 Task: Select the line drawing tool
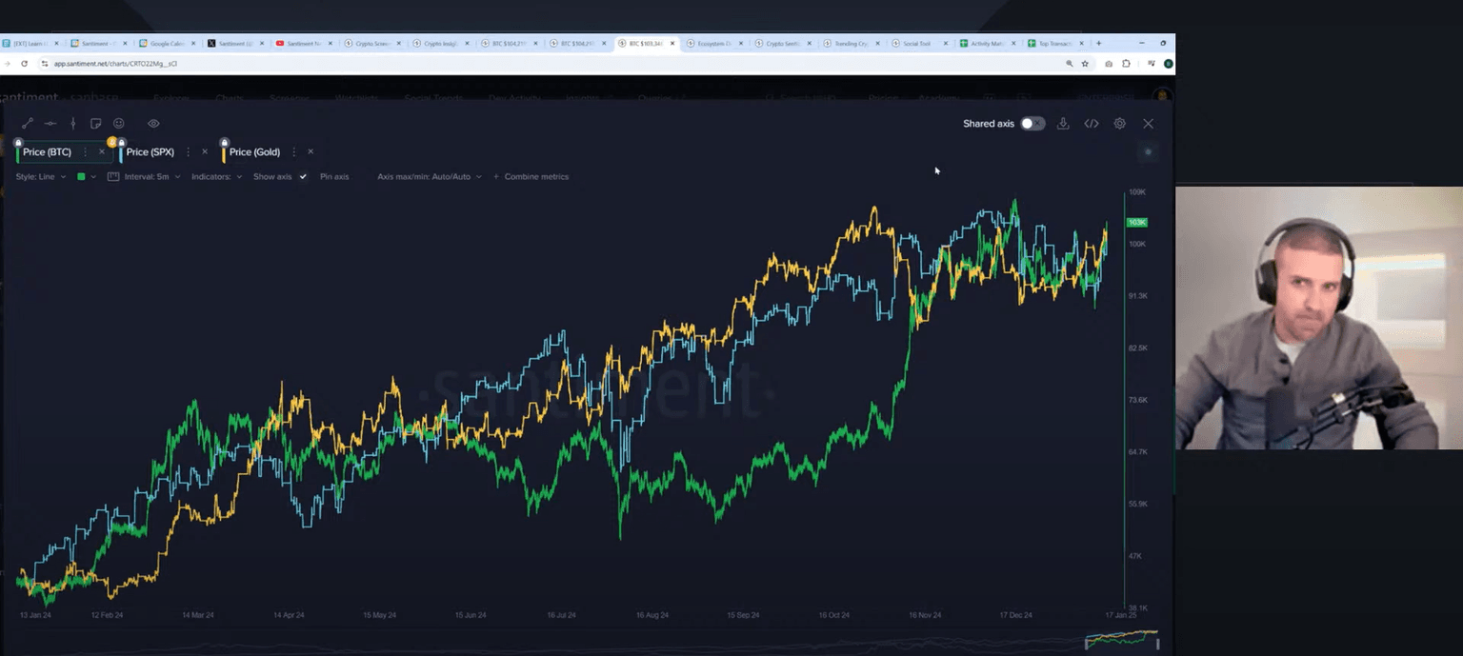pos(28,124)
